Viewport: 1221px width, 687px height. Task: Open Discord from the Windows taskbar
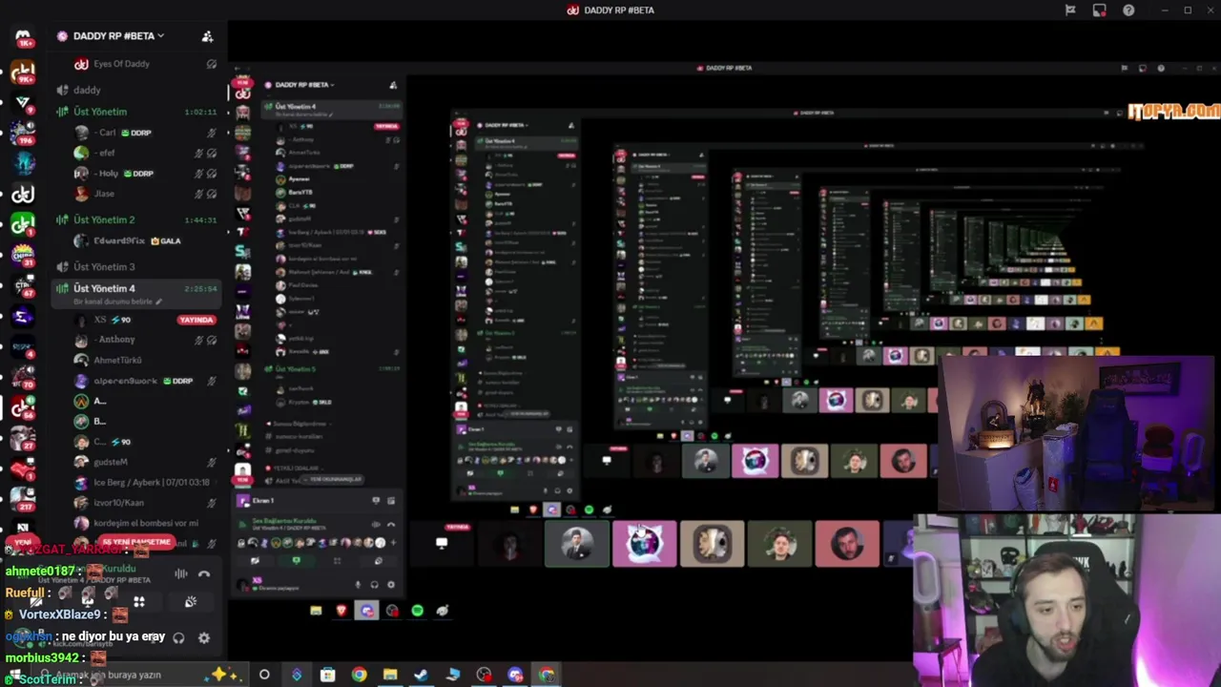(515, 676)
